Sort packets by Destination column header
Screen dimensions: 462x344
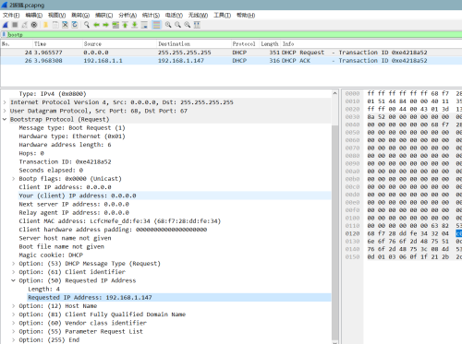point(194,44)
